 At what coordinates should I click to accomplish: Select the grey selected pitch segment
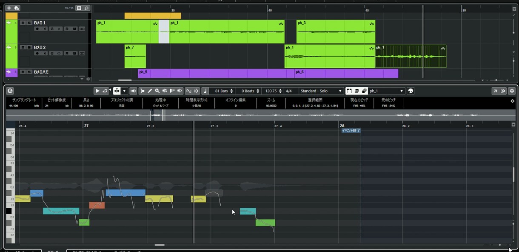click(x=214, y=193)
